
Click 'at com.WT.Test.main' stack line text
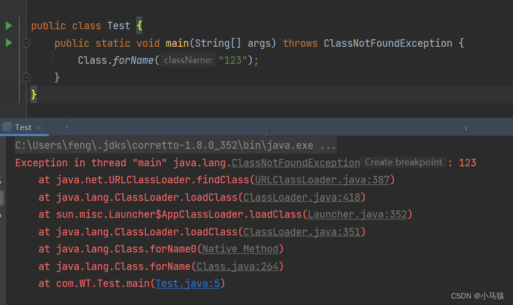94,283
